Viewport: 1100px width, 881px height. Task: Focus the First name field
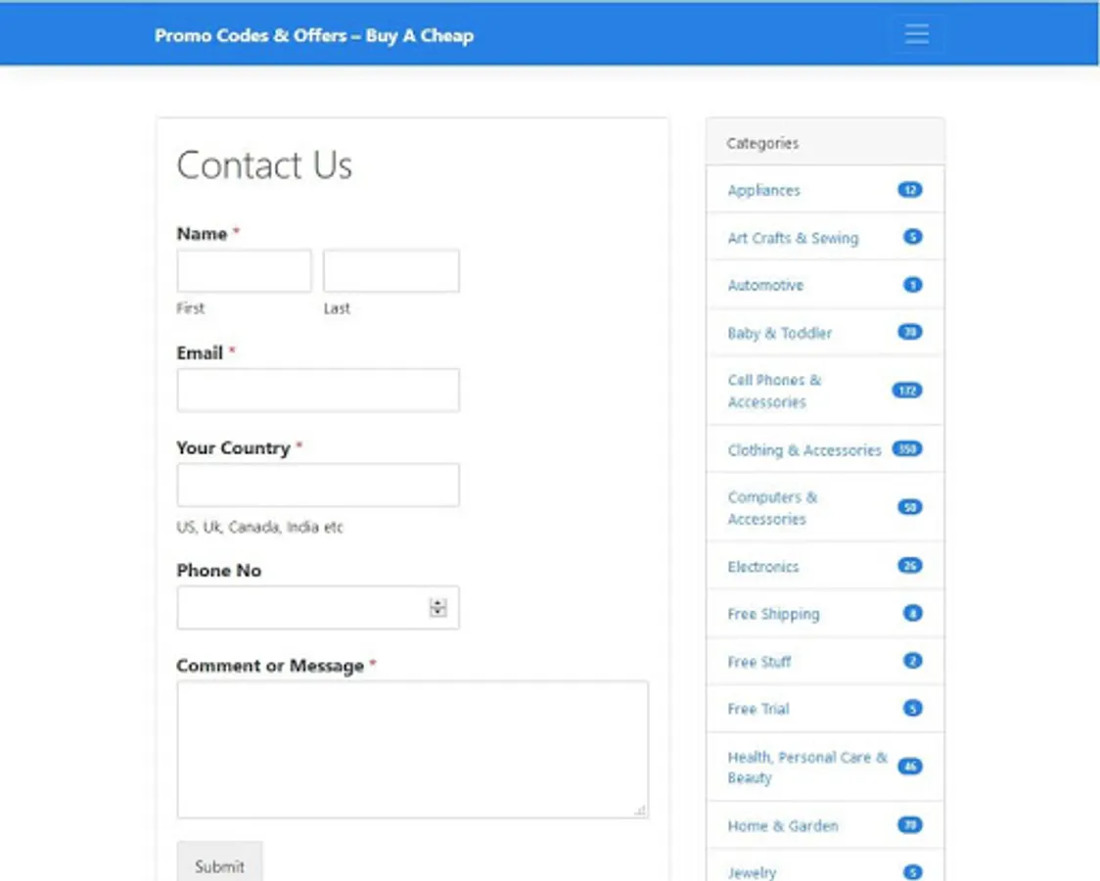tap(244, 271)
